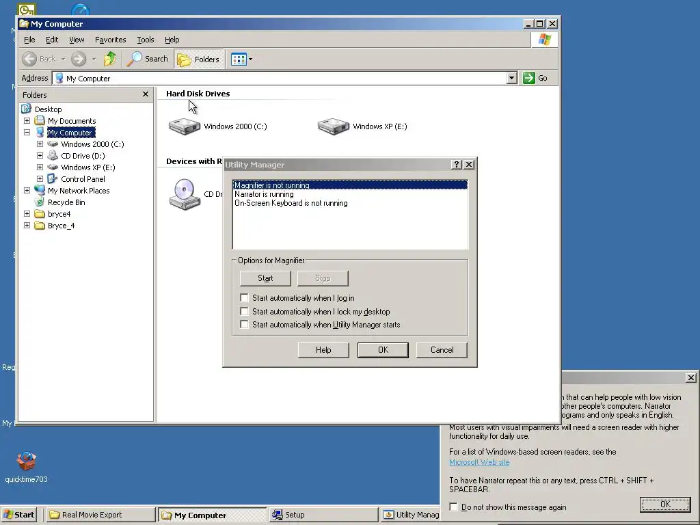Viewport: 700px width, 525px height.
Task: Select Windows 2000 (C:) tree drive icon
Action: tap(53, 144)
